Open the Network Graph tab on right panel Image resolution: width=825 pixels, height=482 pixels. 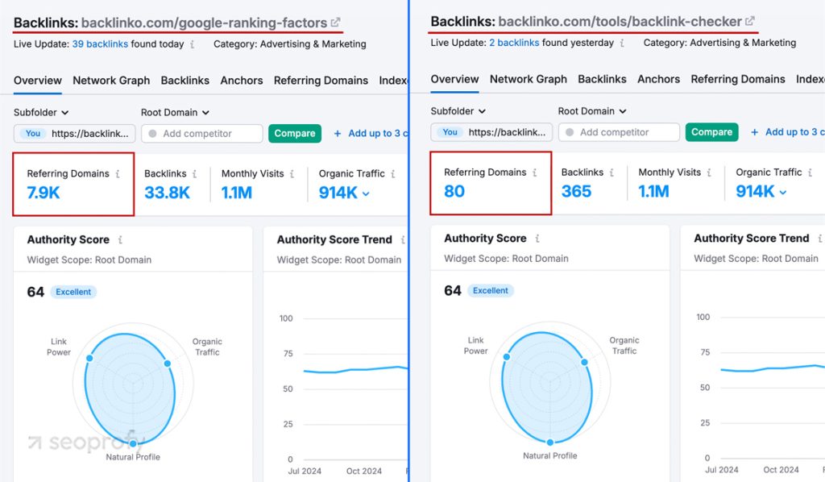[529, 79]
